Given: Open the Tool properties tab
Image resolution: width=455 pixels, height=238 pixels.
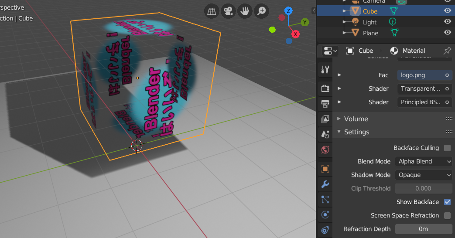Looking at the screenshot, I should 325,70.
